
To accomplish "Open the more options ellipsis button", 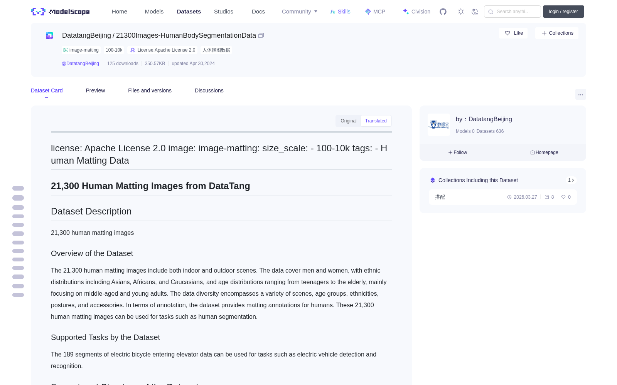I will (580, 94).
